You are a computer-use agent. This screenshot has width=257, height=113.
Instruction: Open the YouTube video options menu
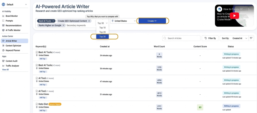tap(248, 9)
